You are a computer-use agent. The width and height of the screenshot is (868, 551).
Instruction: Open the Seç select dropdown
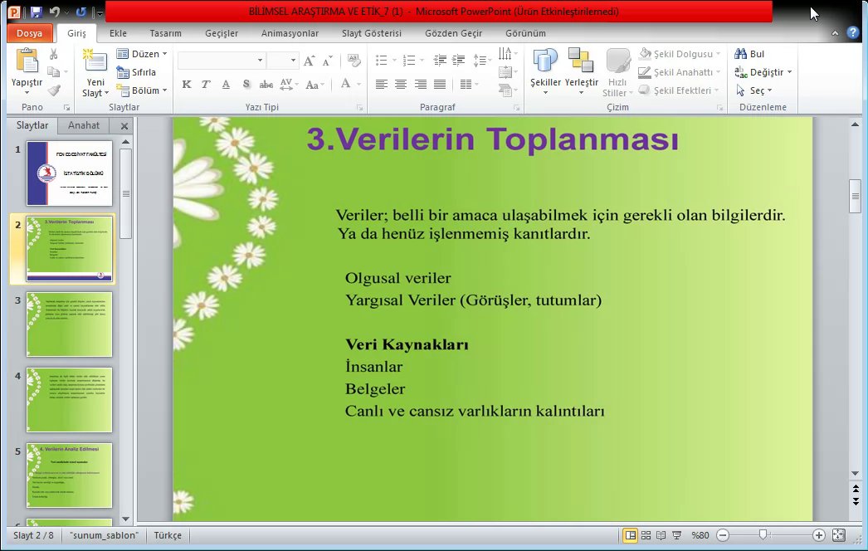pos(754,90)
